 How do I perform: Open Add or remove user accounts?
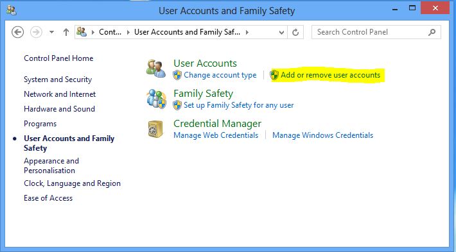pyautogui.click(x=330, y=75)
